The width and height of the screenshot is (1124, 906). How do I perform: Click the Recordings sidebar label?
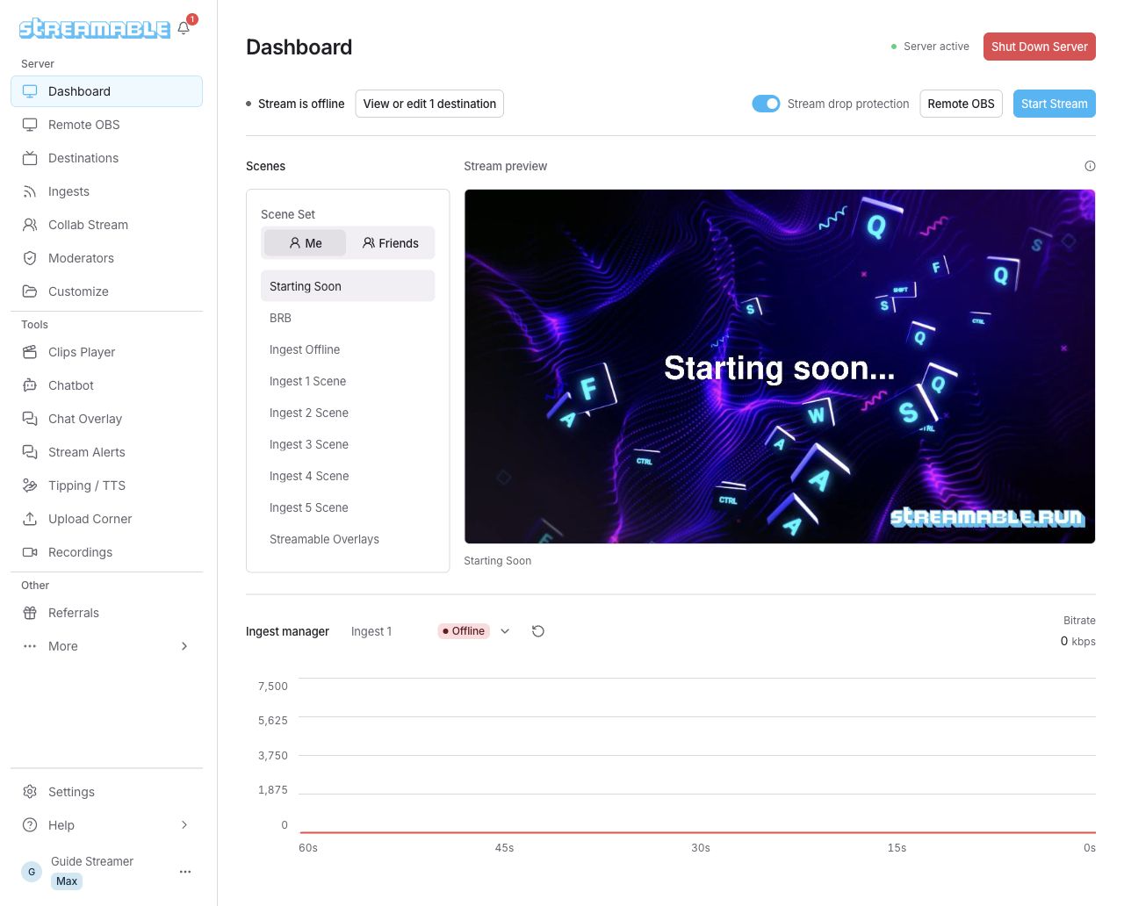click(x=80, y=552)
